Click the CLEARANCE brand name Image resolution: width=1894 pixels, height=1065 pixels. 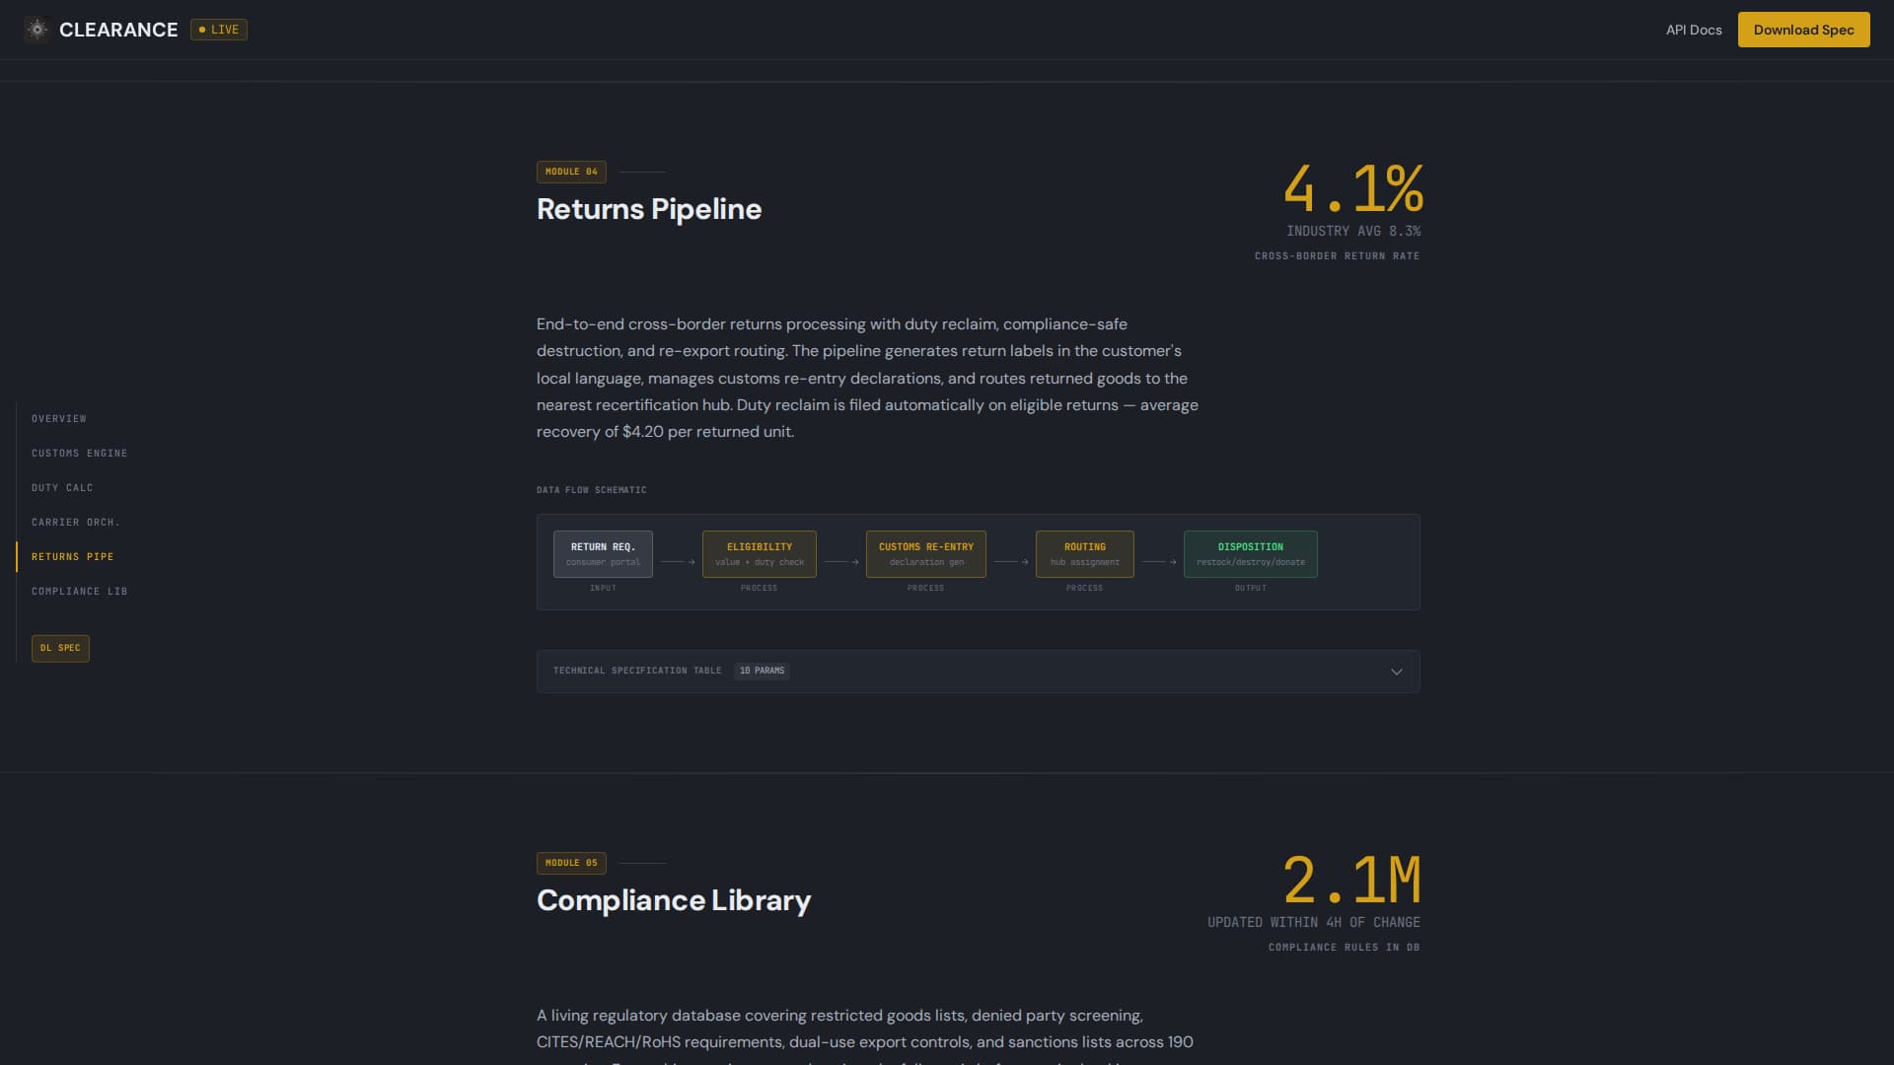pyautogui.click(x=118, y=30)
